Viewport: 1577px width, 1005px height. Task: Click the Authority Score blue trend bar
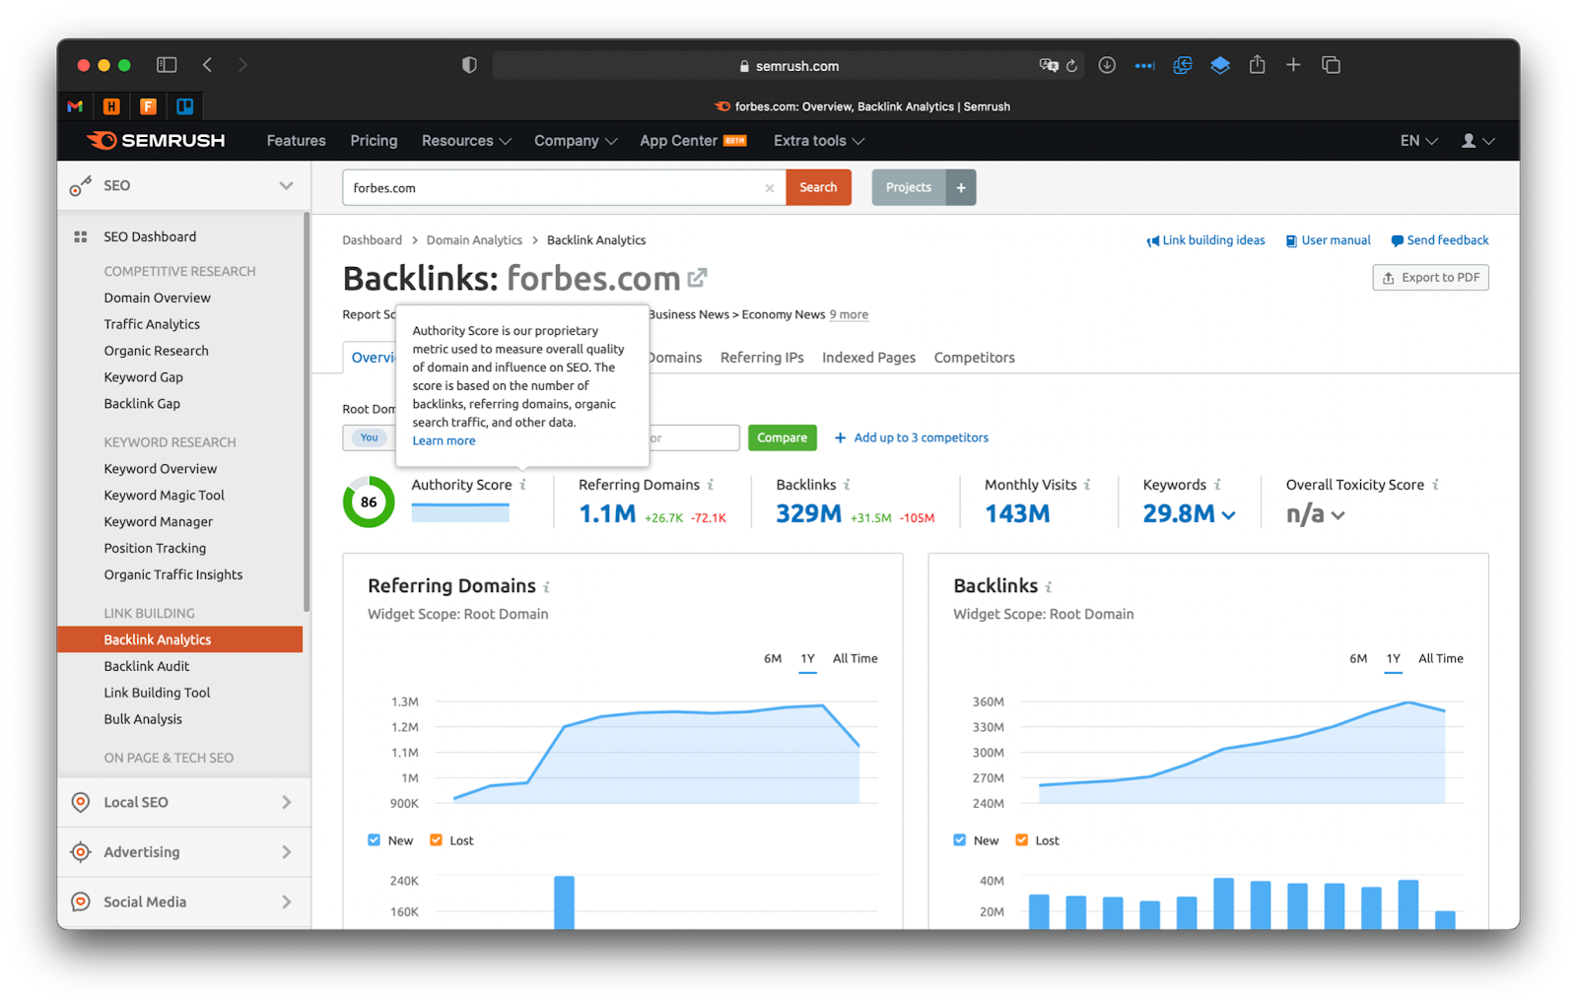[460, 512]
